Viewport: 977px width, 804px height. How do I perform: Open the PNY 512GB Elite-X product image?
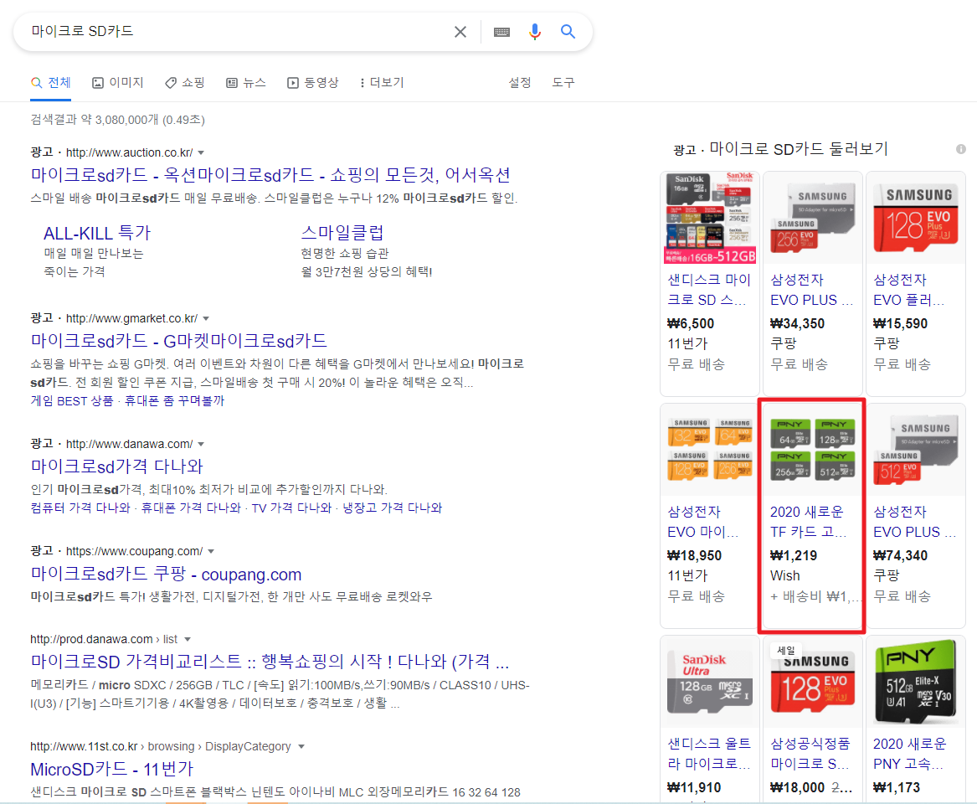tap(915, 683)
